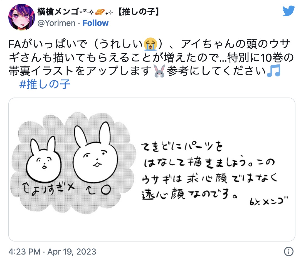Click the handwritten by メンゴ signature

pos(269,201)
